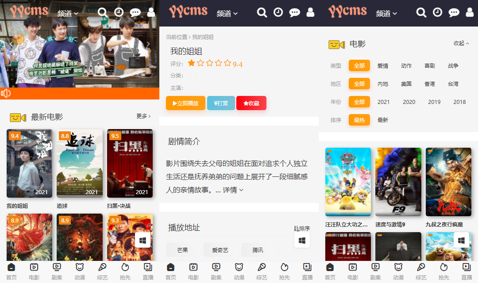
Task: Click camera icon beside 电影 filter heading
Action: 336,45
